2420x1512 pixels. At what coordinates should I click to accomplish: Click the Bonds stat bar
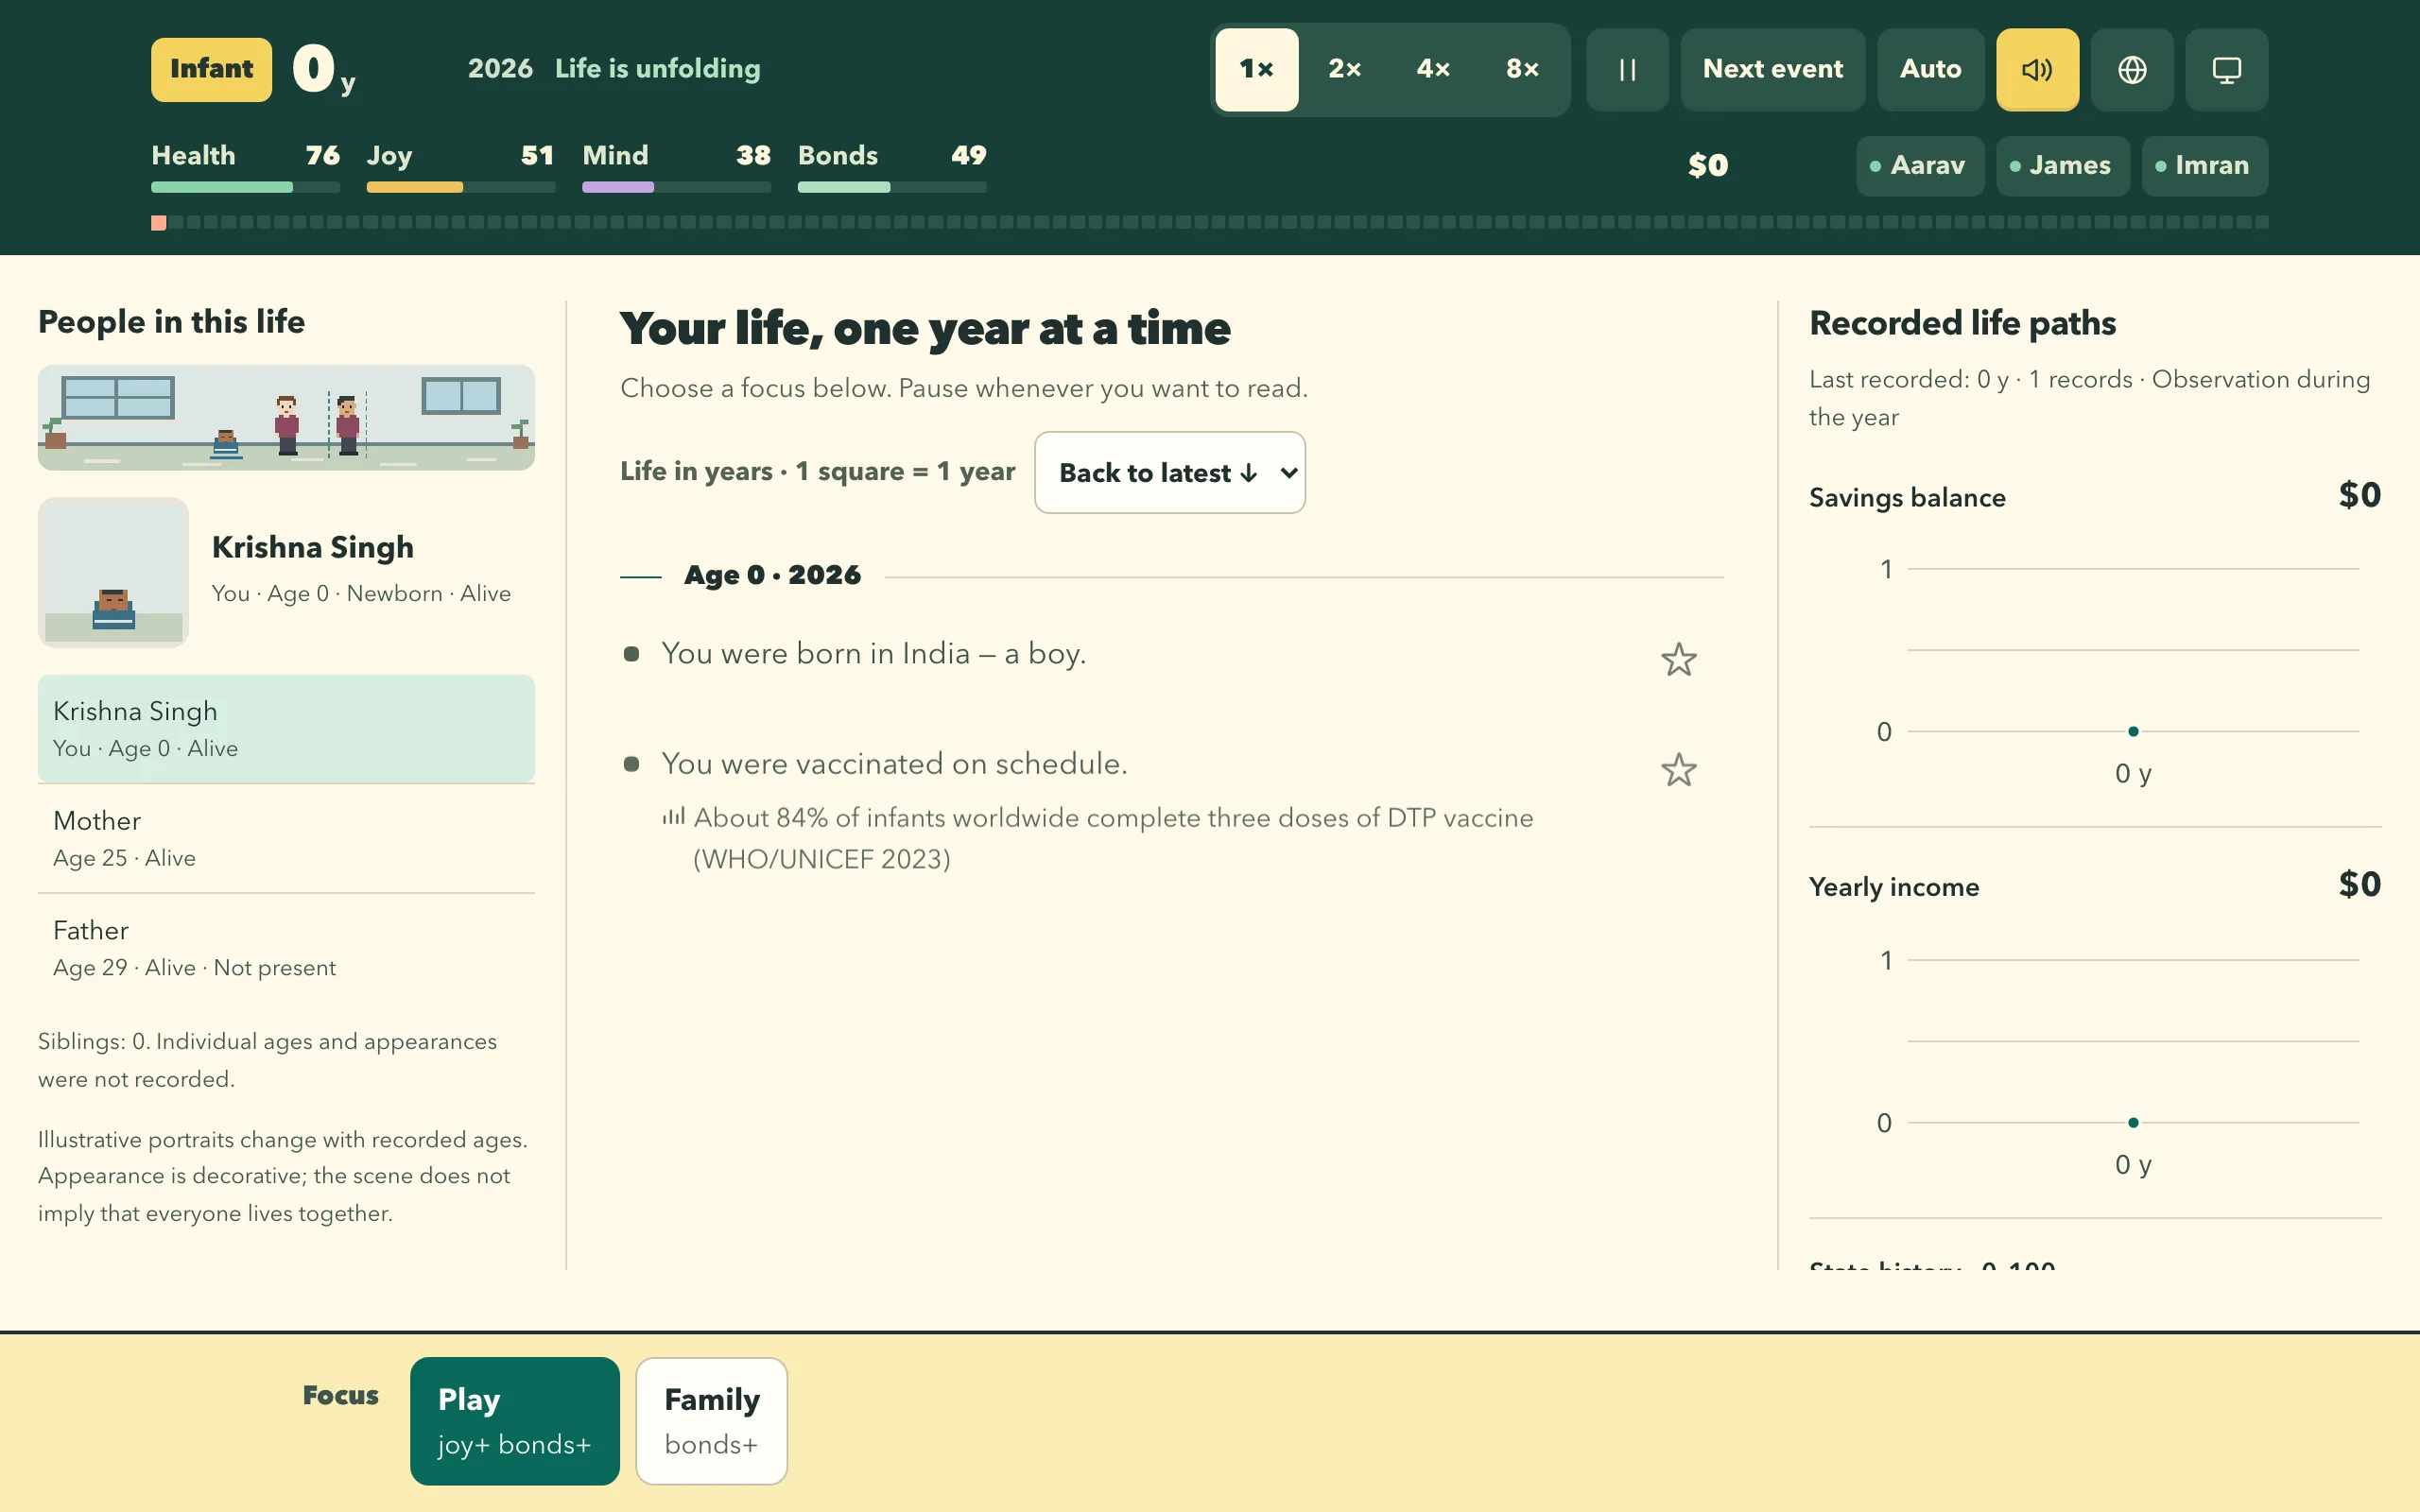click(892, 187)
